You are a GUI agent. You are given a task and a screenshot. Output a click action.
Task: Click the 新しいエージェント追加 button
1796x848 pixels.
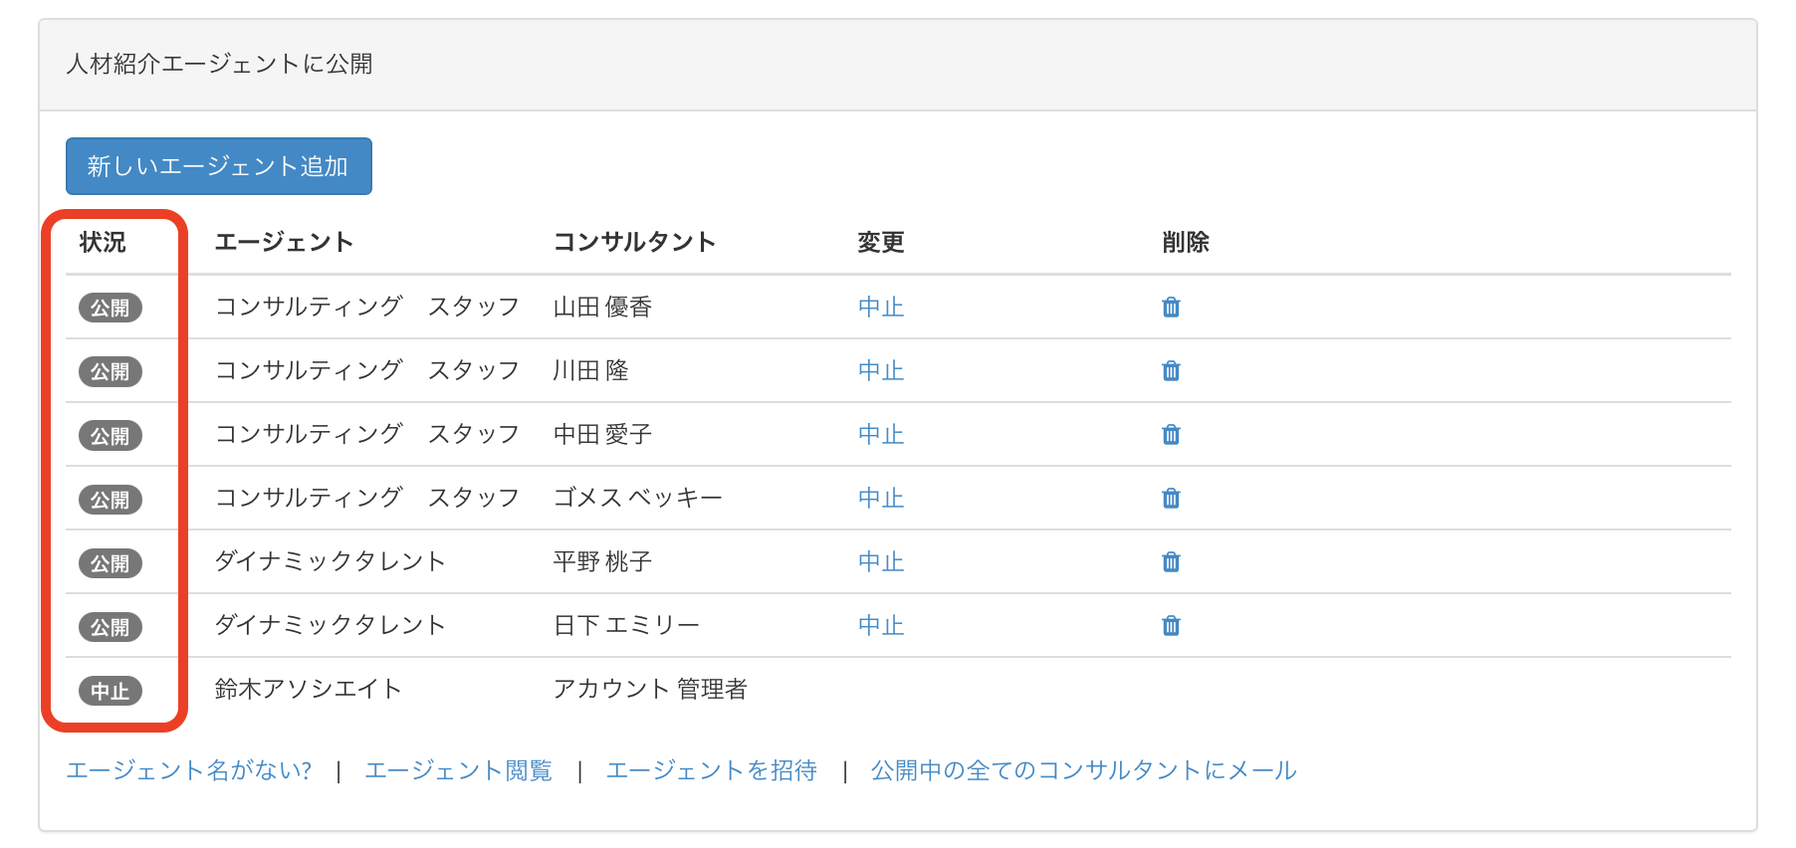click(x=218, y=166)
